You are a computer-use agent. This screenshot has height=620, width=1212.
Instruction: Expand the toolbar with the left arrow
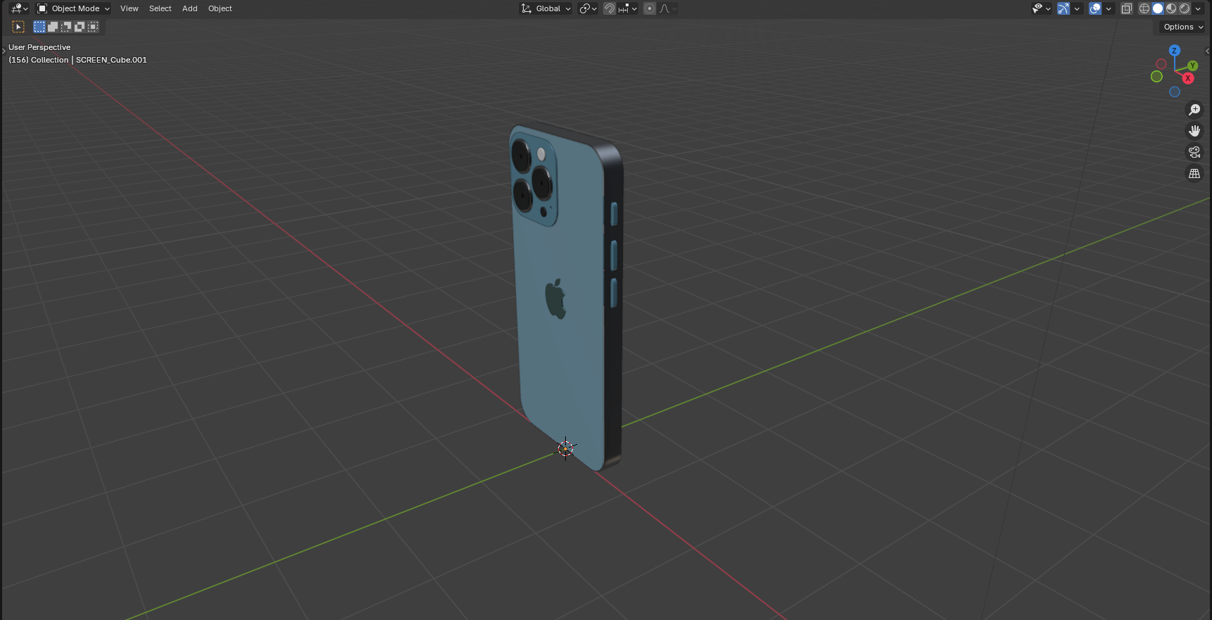pos(4,51)
